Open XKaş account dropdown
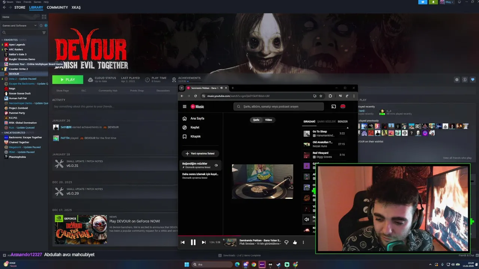Image resolution: width=479 pixels, height=269 pixels. (x=447, y=2)
